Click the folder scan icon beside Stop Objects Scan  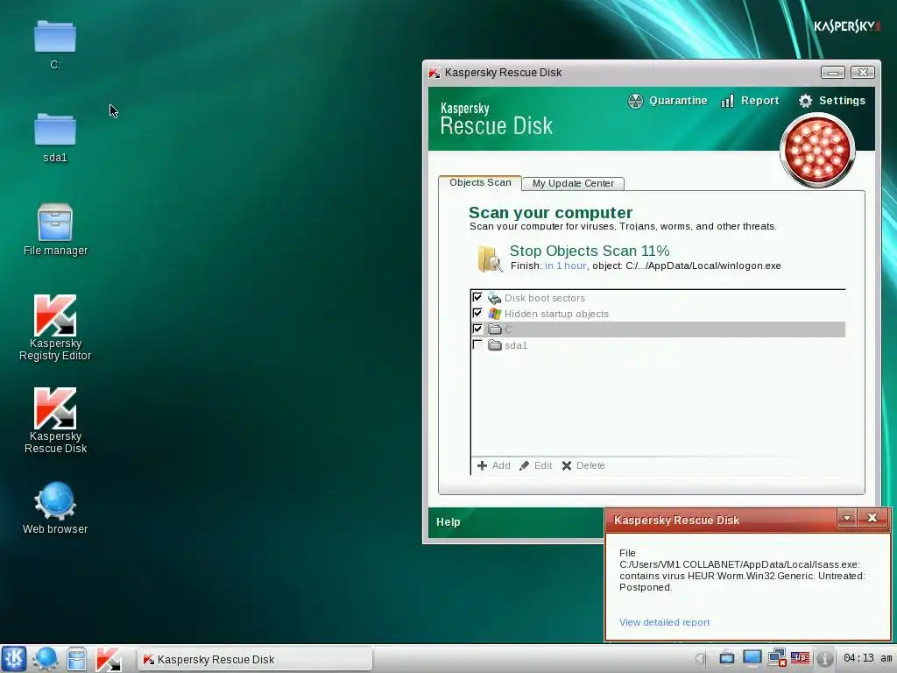[490, 259]
